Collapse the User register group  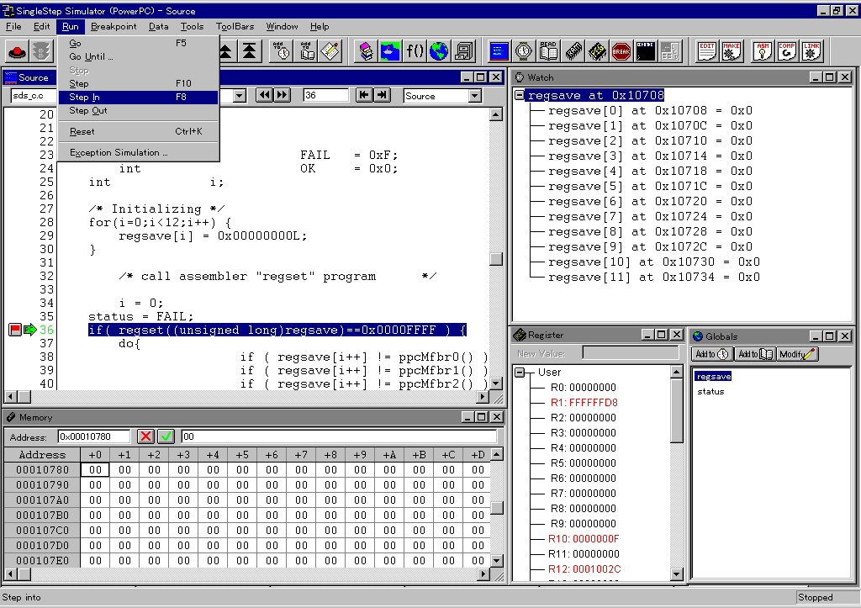point(520,373)
